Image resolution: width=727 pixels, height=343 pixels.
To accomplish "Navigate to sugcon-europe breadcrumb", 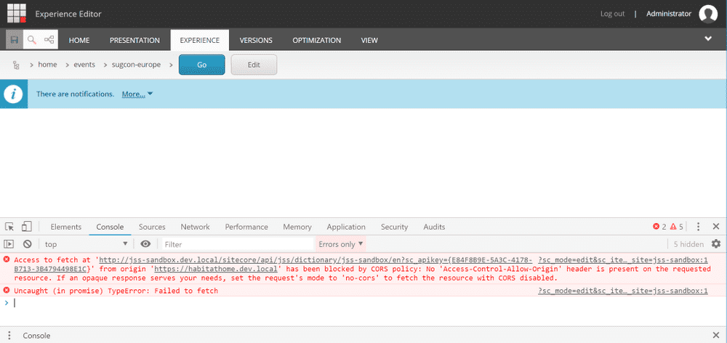I will (137, 65).
